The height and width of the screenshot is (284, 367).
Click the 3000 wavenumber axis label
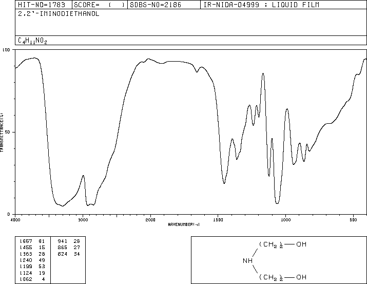[x=83, y=220]
